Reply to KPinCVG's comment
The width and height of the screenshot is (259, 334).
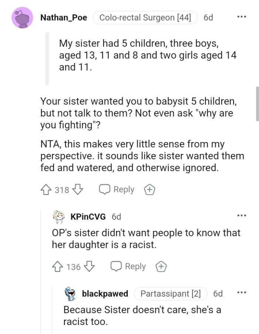click(x=128, y=266)
